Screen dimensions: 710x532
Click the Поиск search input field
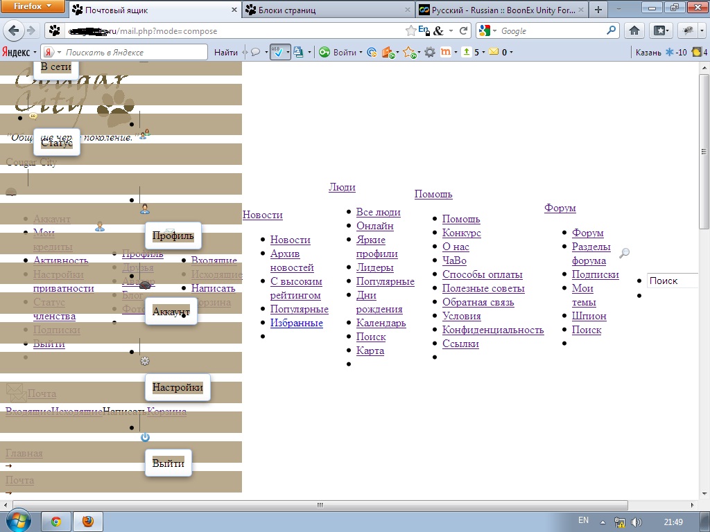coord(671,281)
